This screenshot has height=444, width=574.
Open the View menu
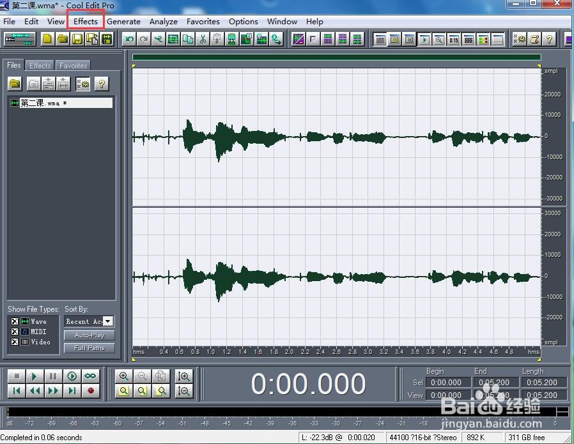(56, 22)
